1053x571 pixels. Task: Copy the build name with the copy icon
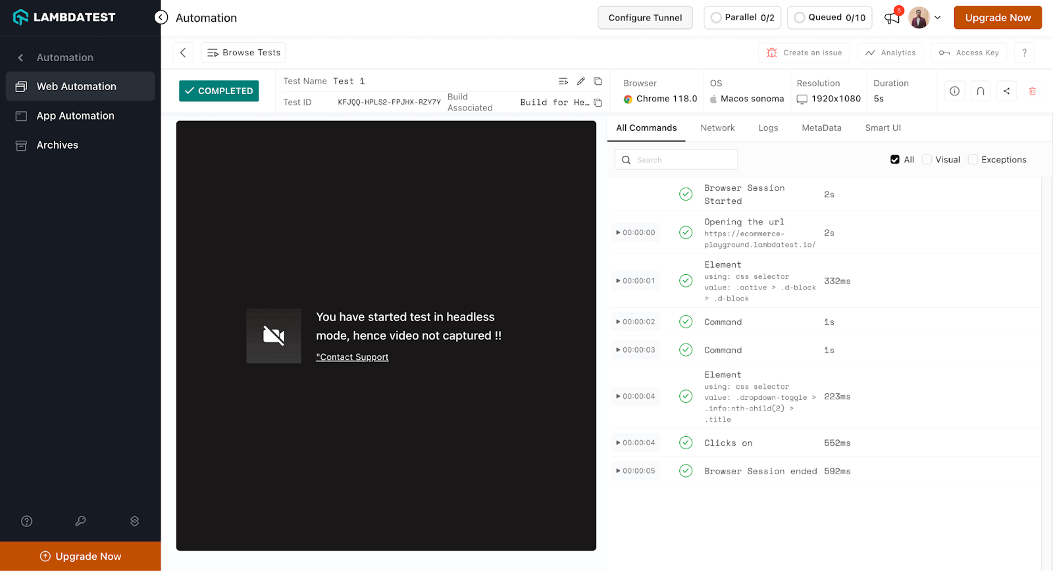[598, 103]
